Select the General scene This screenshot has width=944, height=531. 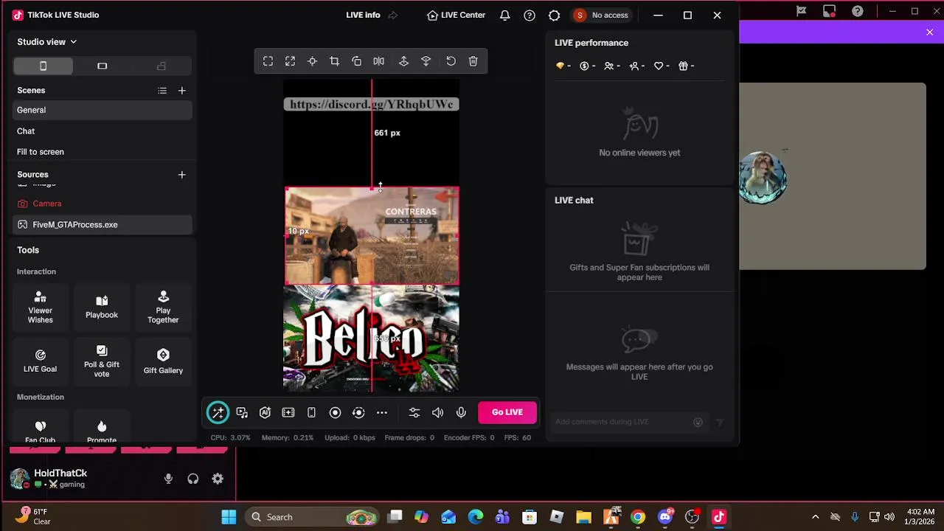(x=103, y=110)
